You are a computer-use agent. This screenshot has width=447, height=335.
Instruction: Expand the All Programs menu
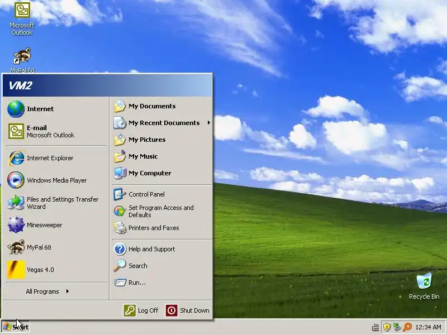47,291
